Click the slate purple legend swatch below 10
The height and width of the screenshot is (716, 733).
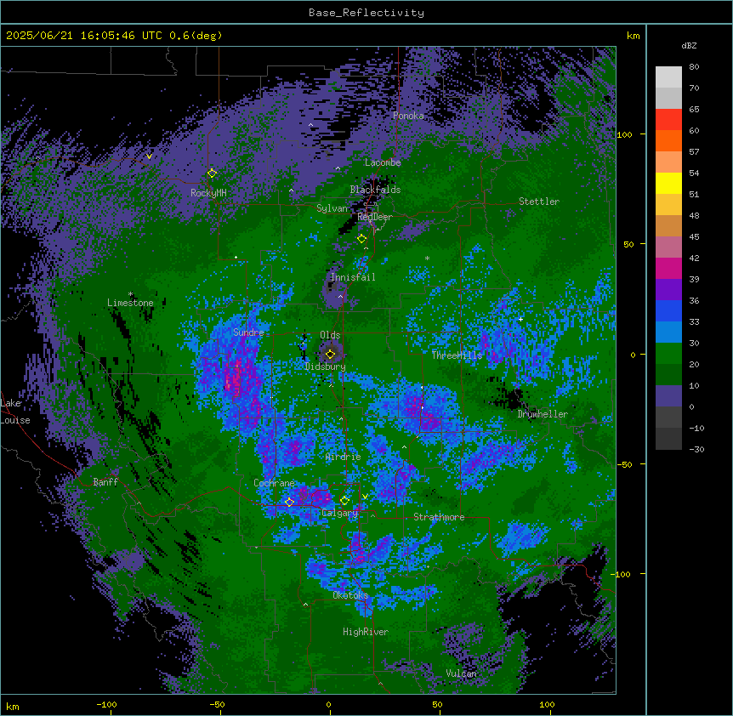[668, 396]
